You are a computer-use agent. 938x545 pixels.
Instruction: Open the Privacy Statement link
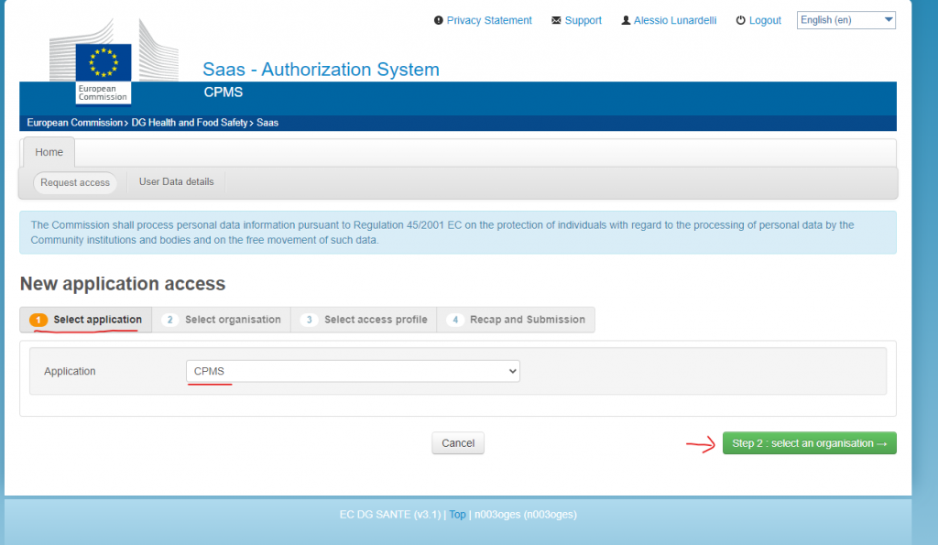[489, 20]
